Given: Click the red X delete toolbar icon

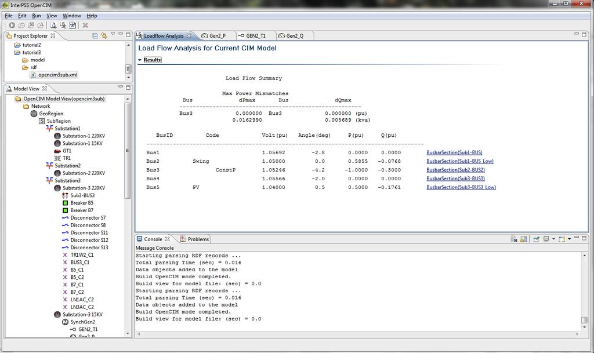Looking at the screenshot, I should point(85,26).
